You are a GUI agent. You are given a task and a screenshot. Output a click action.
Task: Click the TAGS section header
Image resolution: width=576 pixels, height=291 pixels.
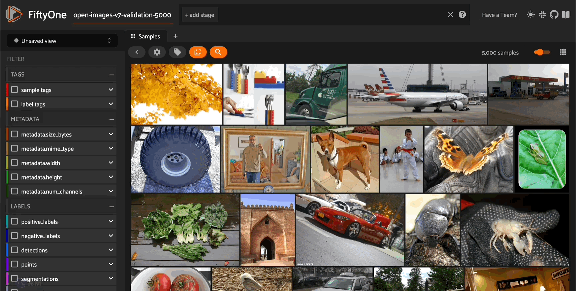[61, 75]
